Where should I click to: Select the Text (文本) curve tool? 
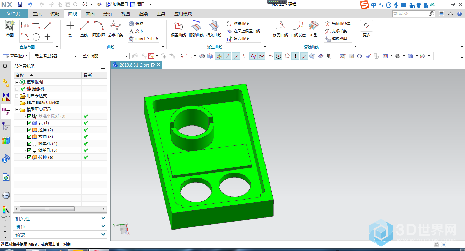tap(136, 31)
